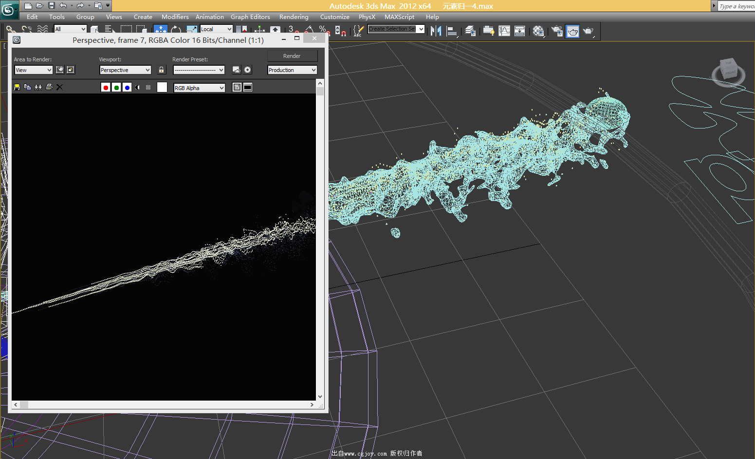
Task: Open the Area to Render View dropdown
Action: pyautogui.click(x=33, y=70)
